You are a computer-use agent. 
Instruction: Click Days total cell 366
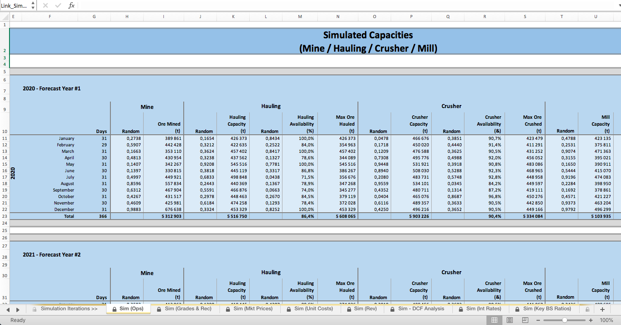[x=103, y=216]
